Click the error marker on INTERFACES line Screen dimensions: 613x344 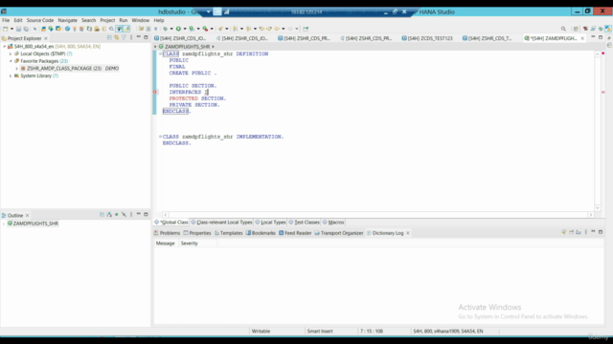coord(155,92)
